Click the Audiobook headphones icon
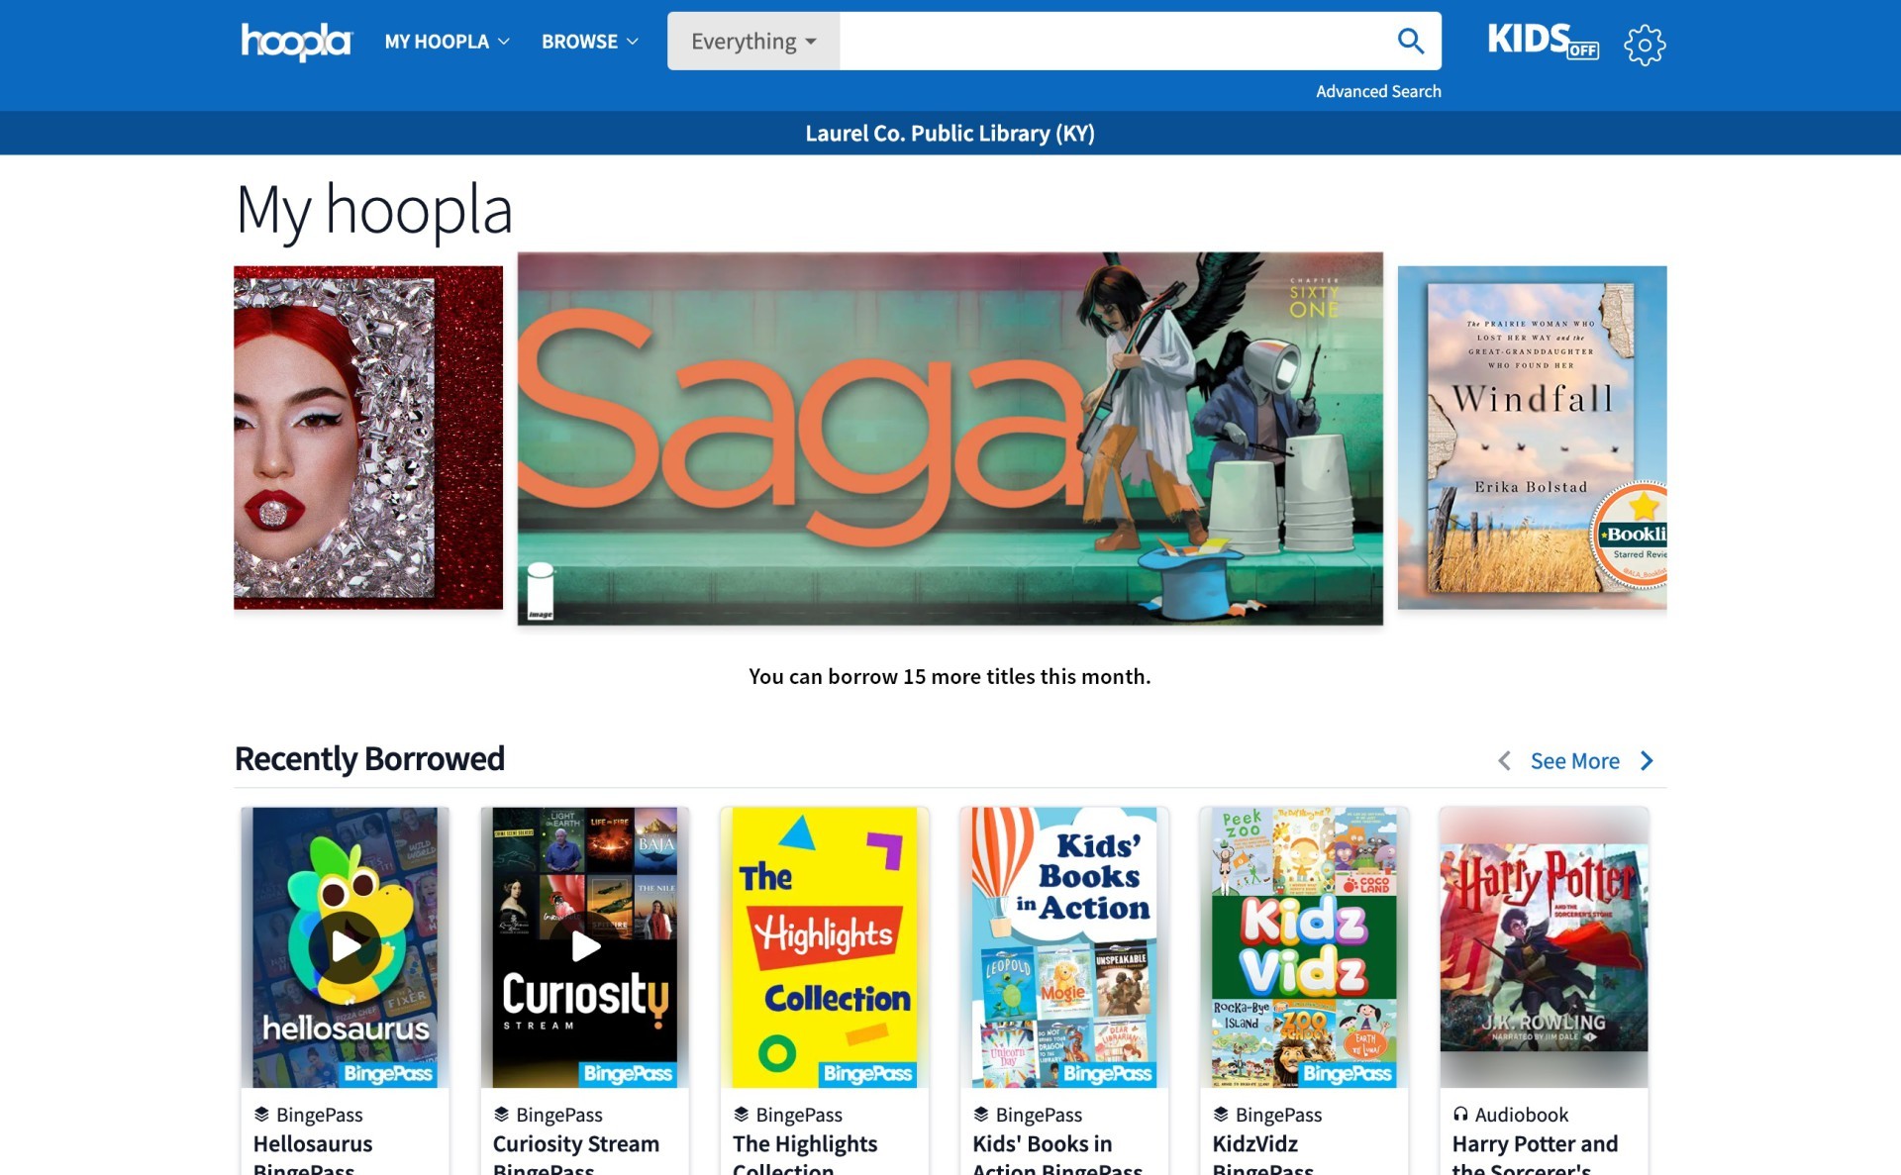Screen dimensions: 1901x1175 (1460, 1114)
